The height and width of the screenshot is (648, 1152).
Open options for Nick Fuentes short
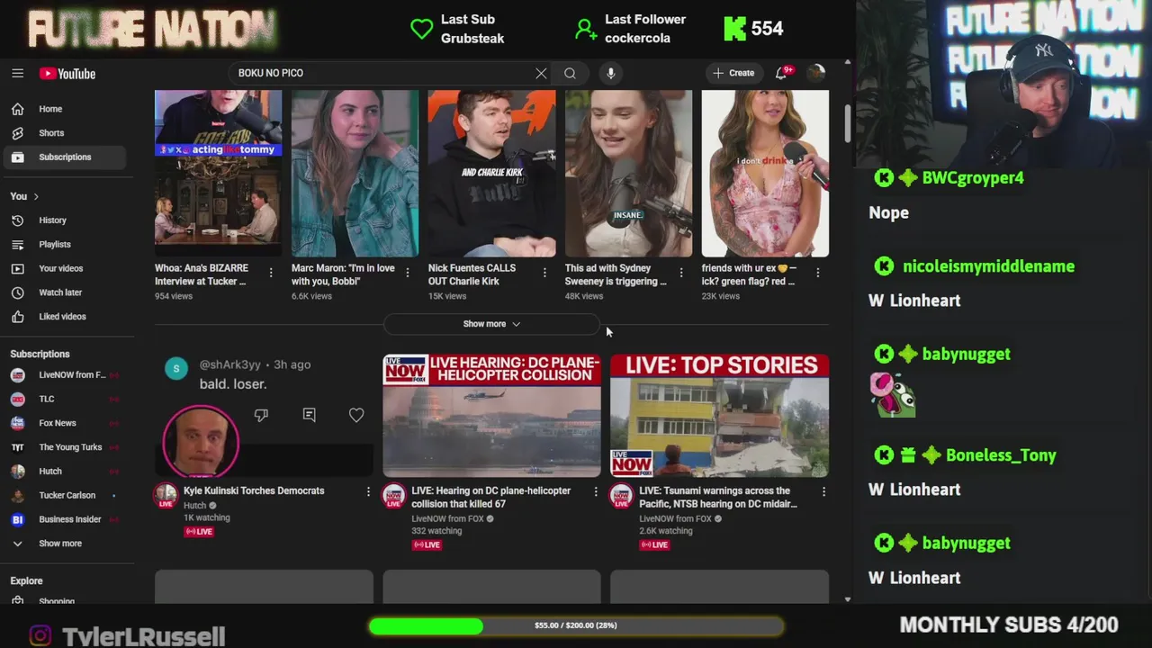pos(544,272)
